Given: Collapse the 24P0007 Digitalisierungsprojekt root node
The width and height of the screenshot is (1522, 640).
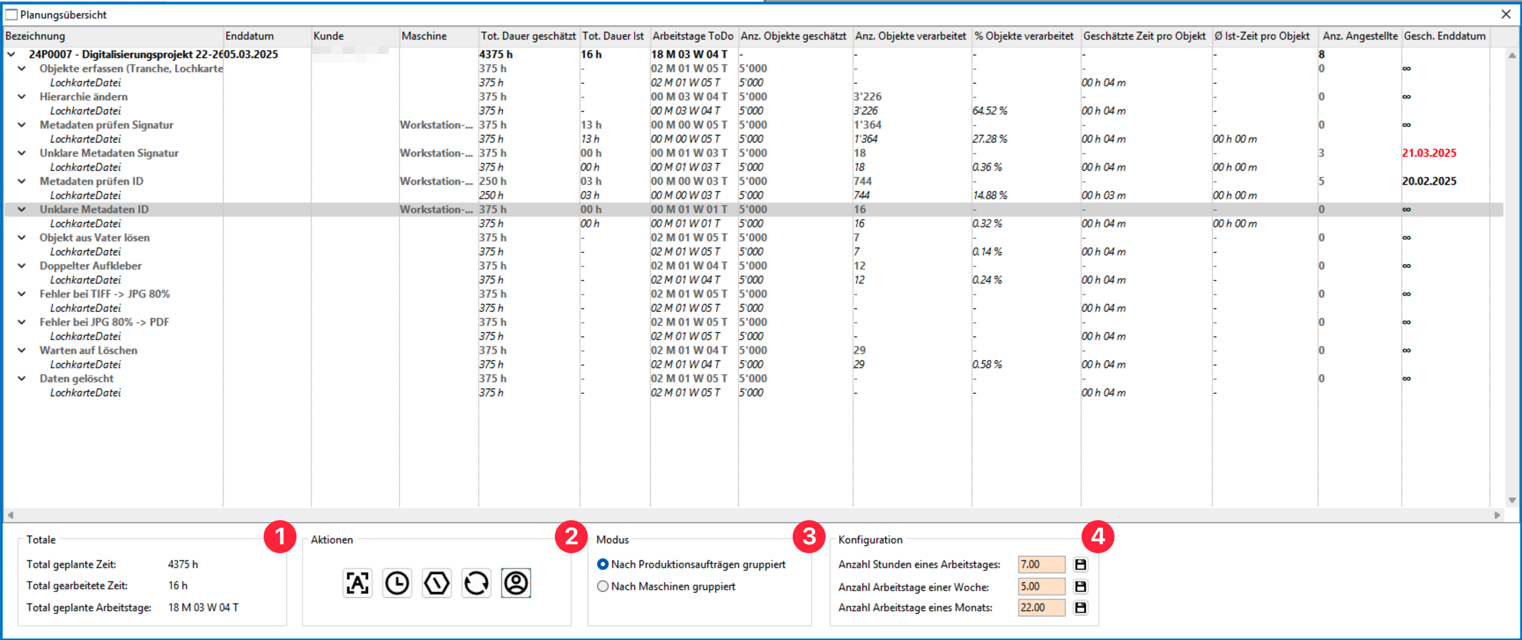Looking at the screenshot, I should click(11, 55).
